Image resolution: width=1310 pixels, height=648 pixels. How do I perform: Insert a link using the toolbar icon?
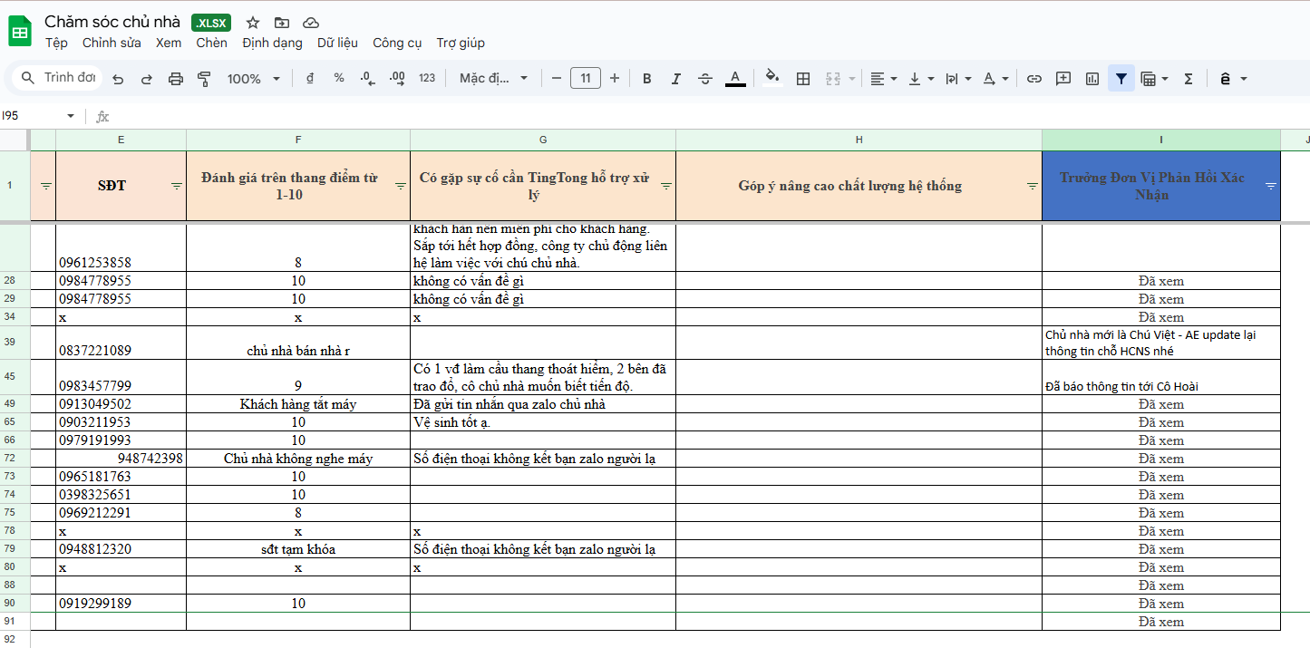[x=1033, y=79]
